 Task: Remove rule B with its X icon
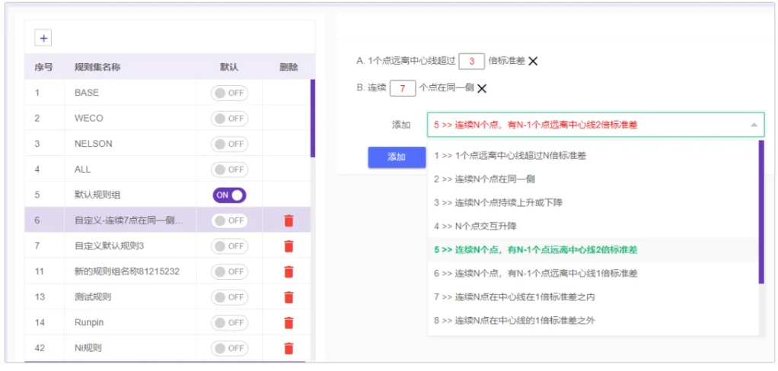coord(482,88)
